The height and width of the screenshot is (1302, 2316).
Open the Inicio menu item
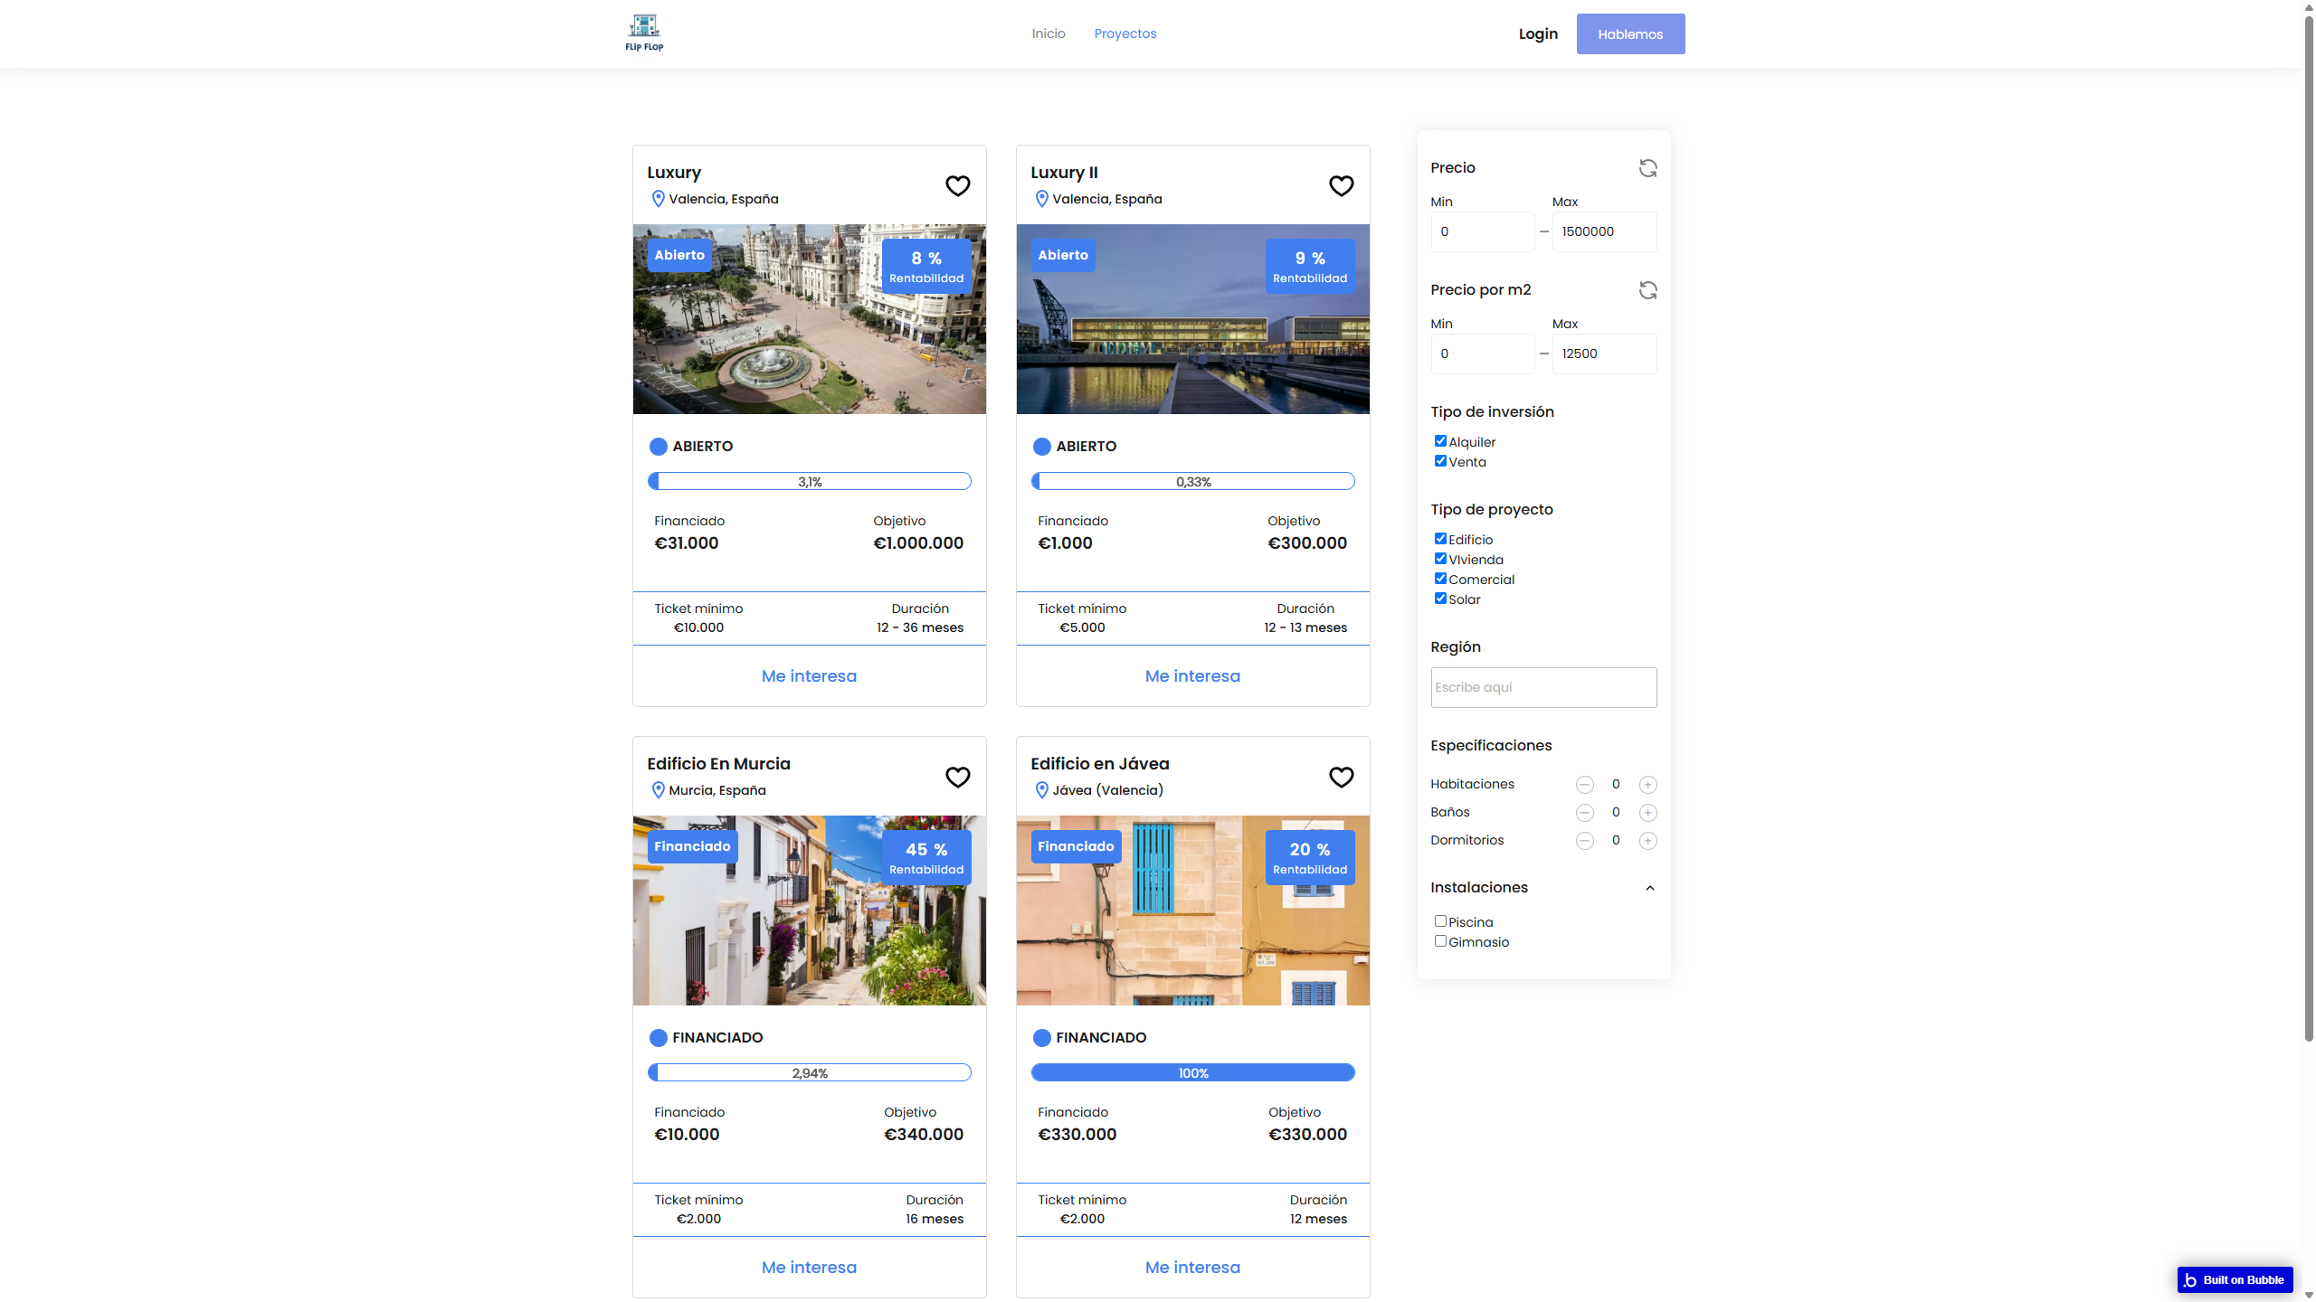click(x=1049, y=33)
